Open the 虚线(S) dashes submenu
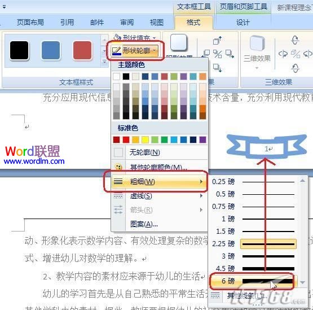 [x=160, y=196]
